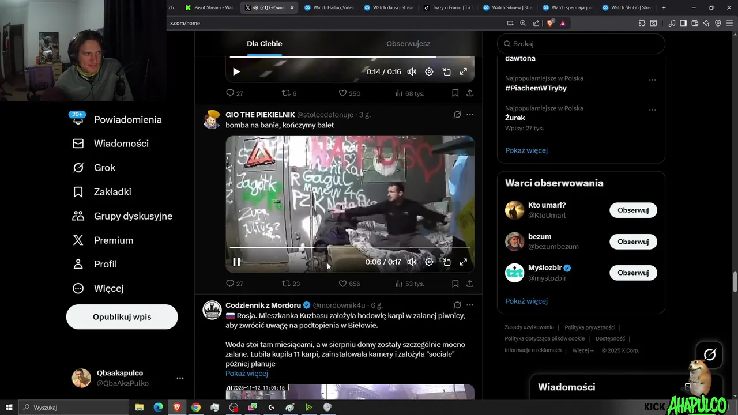This screenshot has width=738, height=415.
Task: Toggle picture-in-picture on top video
Action: (446, 72)
